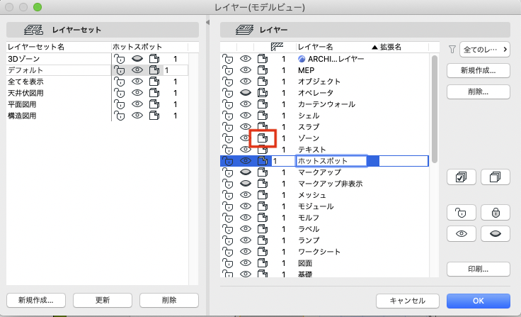
Task: Click the select all layers icon button
Action: (462, 177)
